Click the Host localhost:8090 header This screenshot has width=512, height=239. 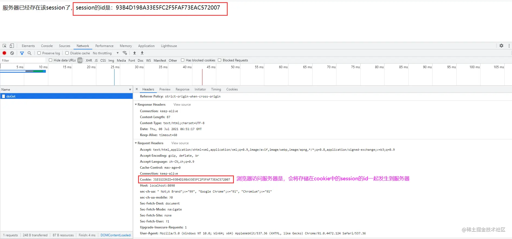pos(157,185)
